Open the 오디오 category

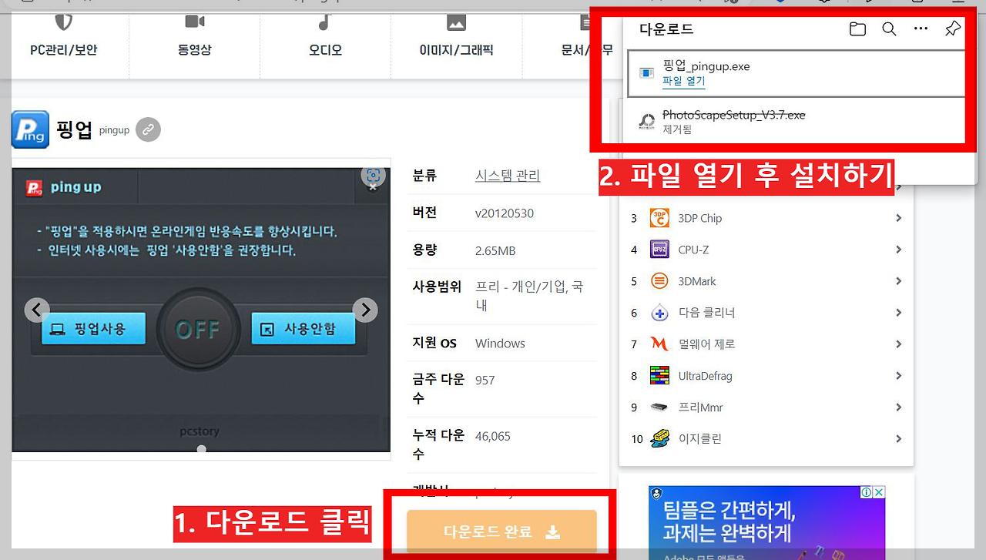click(325, 50)
